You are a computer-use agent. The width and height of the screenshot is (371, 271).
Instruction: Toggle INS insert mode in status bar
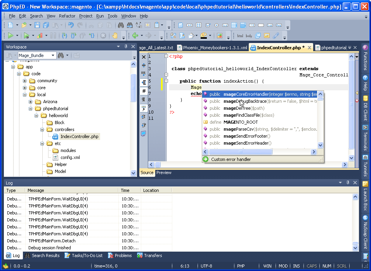click(296, 266)
